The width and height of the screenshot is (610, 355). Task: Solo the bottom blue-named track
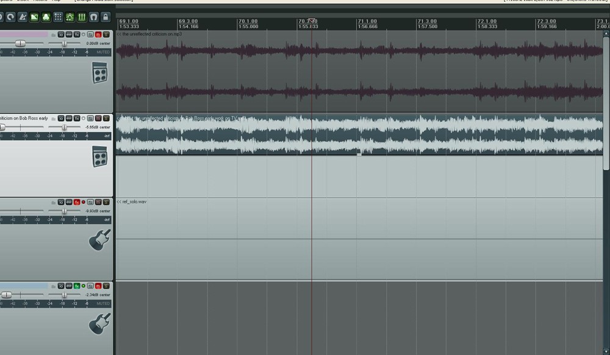106,286
